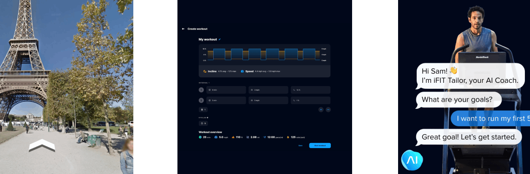This screenshot has height=174, width=530.
Task: Click the repeat count box showing 1
Action: [203, 110]
